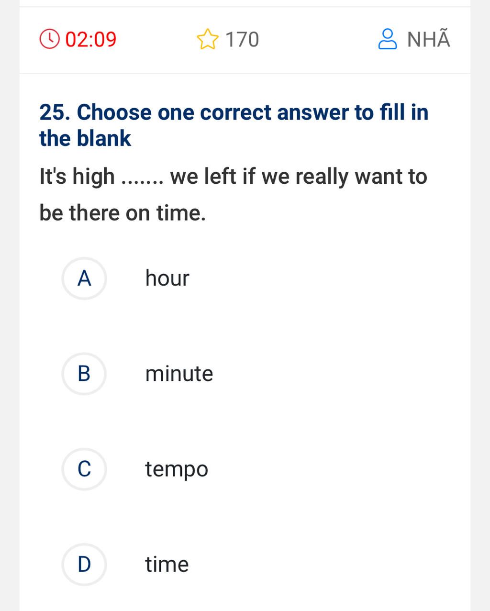Click the clock face outline icon

50,39
